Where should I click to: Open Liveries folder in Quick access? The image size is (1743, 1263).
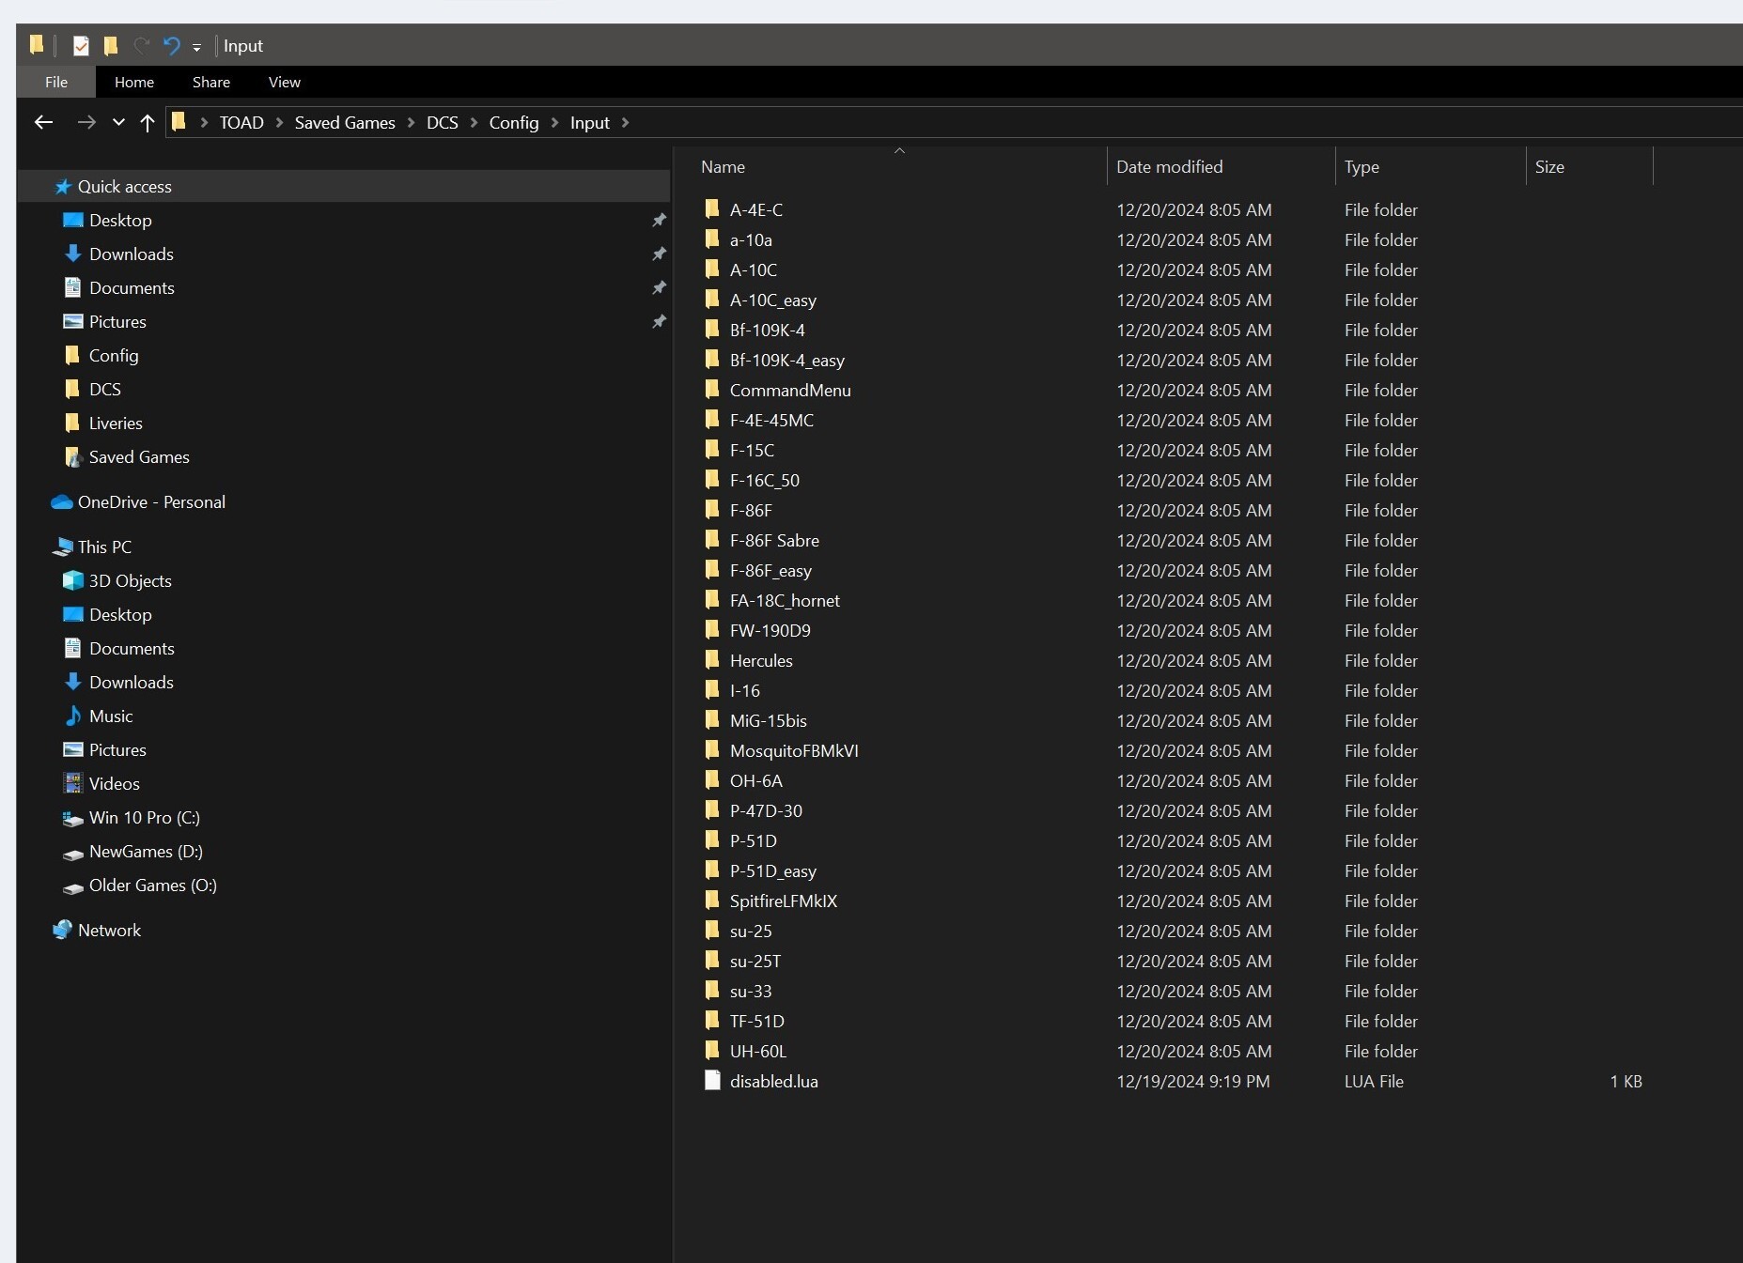coord(116,423)
